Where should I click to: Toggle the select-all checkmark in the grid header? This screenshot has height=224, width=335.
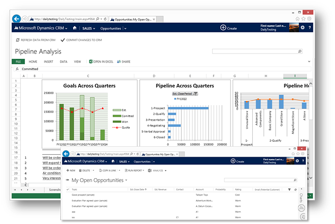[x=68, y=189]
